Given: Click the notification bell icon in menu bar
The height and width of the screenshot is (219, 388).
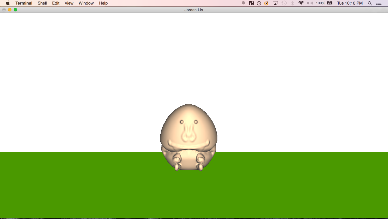Looking at the screenshot, I should 243,3.
